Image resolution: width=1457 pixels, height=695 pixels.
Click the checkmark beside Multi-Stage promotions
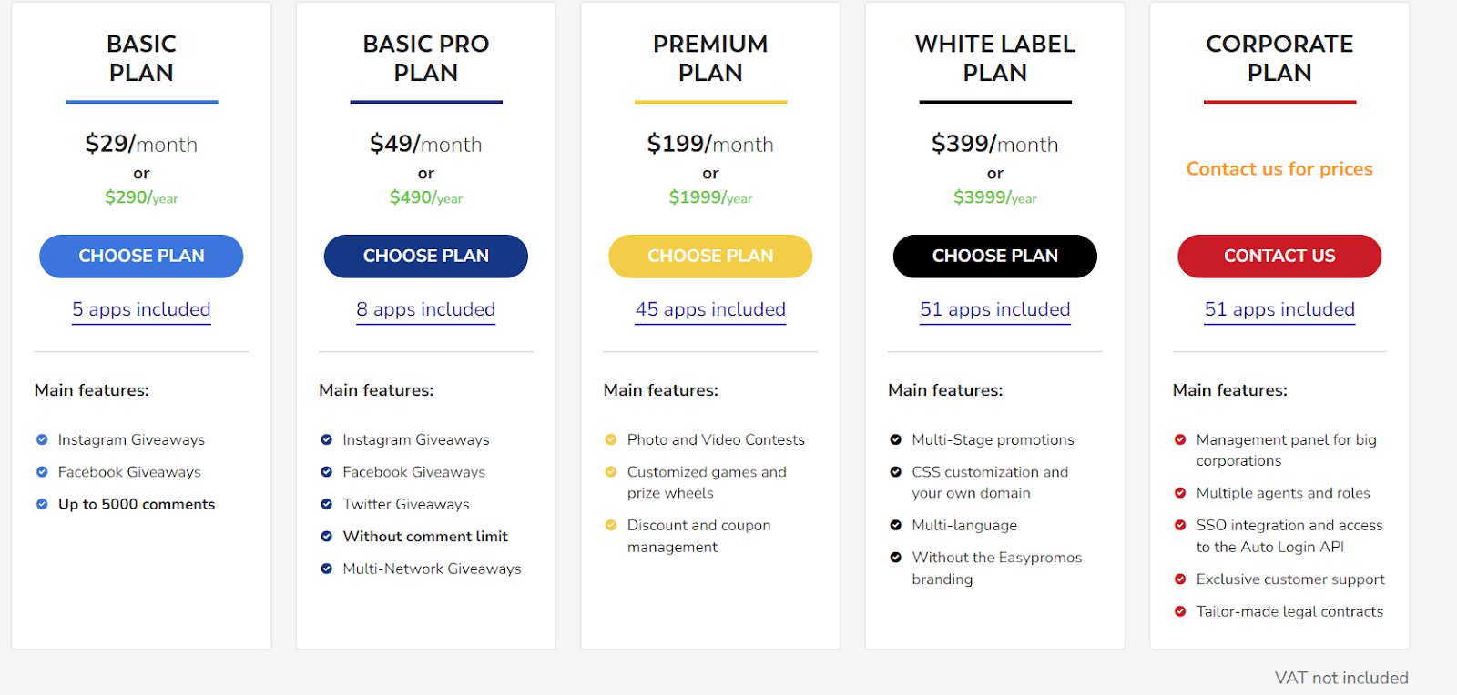point(895,439)
